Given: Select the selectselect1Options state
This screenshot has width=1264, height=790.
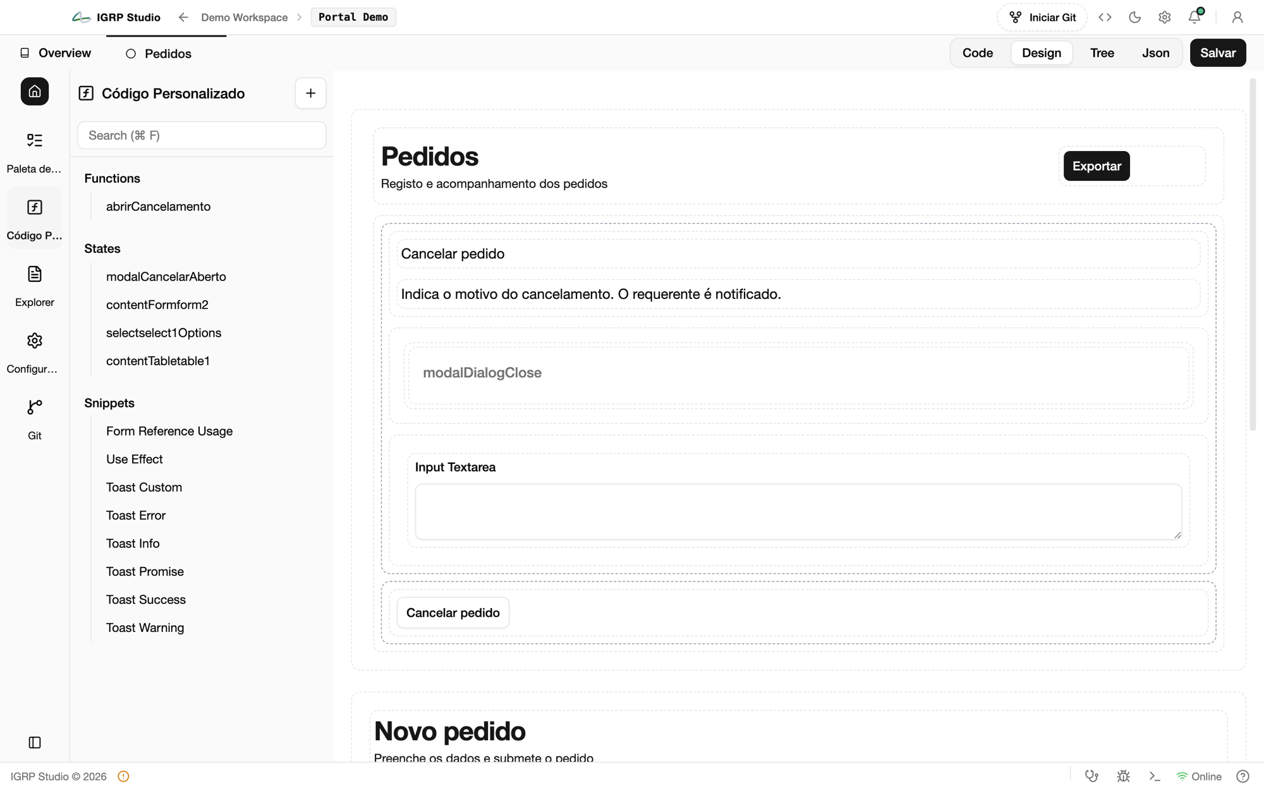Looking at the screenshot, I should [x=164, y=333].
